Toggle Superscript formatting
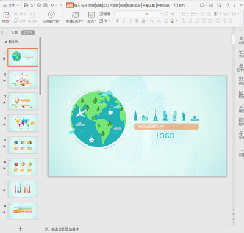244x233 pixels. coord(152,21)
